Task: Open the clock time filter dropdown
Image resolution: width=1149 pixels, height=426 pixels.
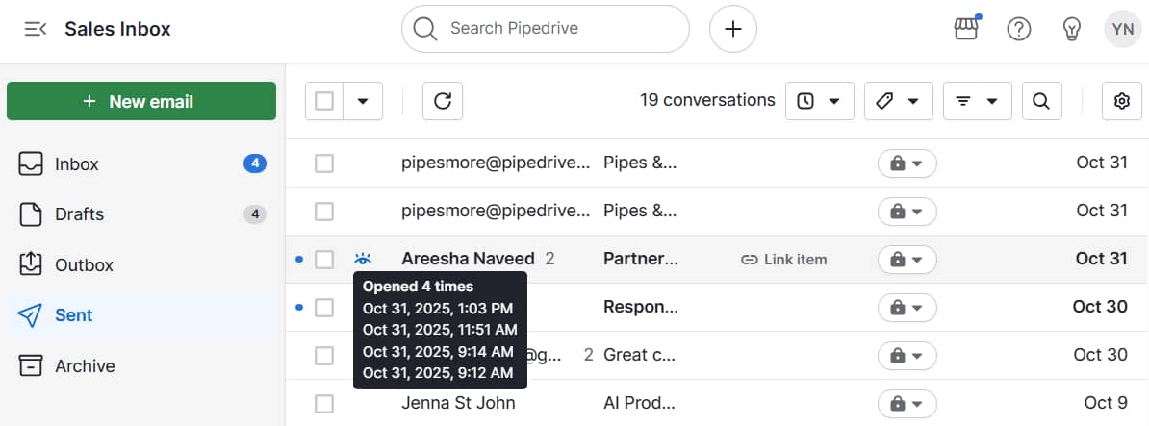Action: [x=819, y=101]
